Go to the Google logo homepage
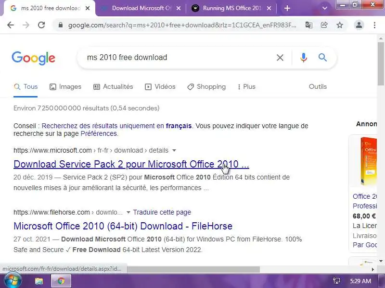 coord(34,58)
